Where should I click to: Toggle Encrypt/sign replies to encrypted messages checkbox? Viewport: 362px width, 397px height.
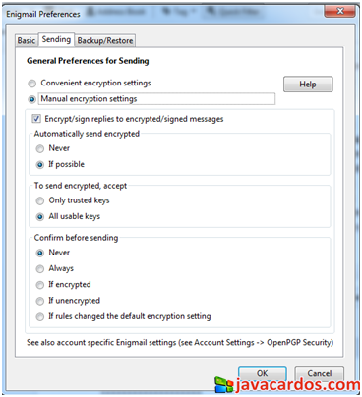point(36,119)
